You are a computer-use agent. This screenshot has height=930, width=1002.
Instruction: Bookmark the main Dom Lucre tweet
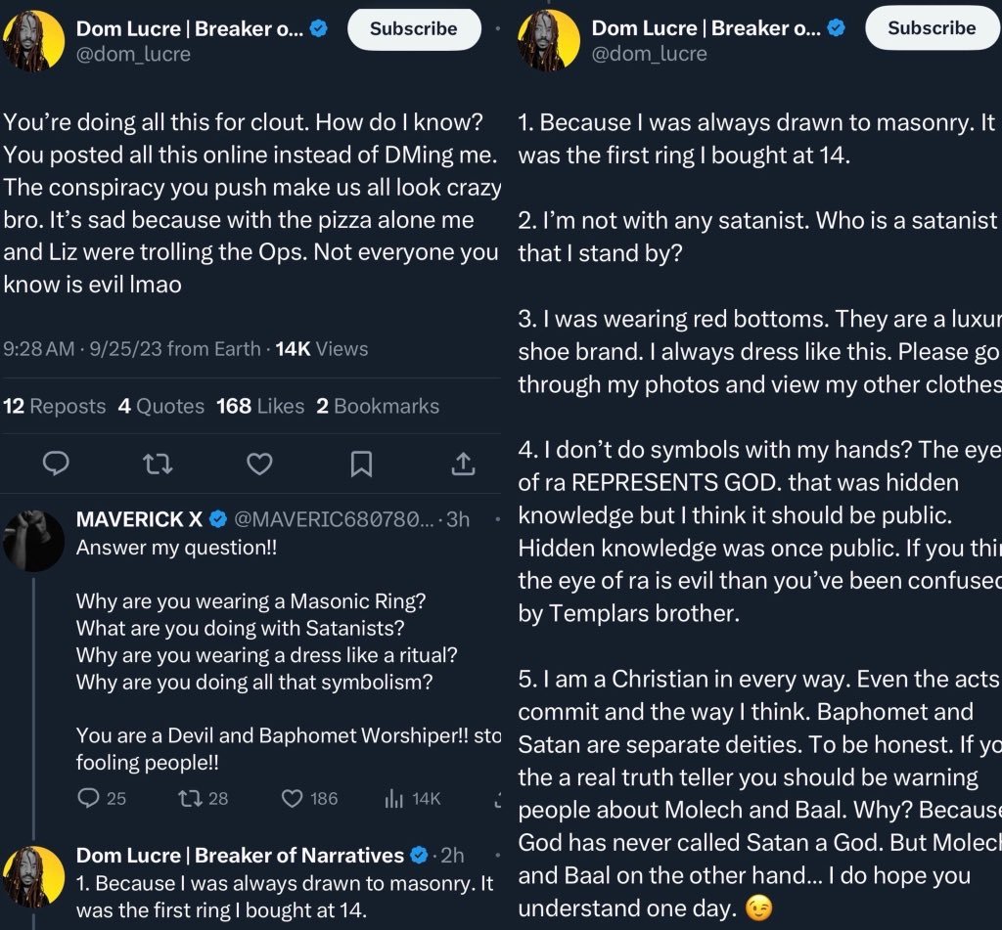(x=361, y=463)
